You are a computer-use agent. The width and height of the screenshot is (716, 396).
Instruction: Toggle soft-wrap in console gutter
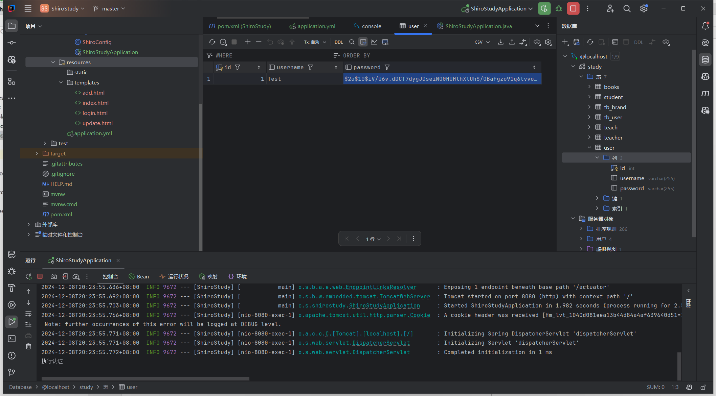click(28, 314)
